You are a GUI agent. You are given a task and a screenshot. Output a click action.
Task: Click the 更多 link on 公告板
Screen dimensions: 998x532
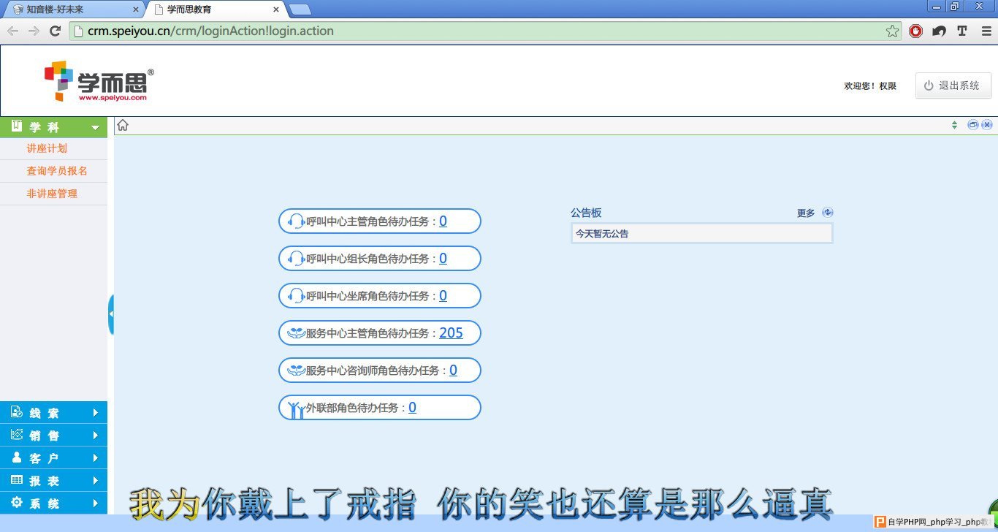[x=806, y=213]
